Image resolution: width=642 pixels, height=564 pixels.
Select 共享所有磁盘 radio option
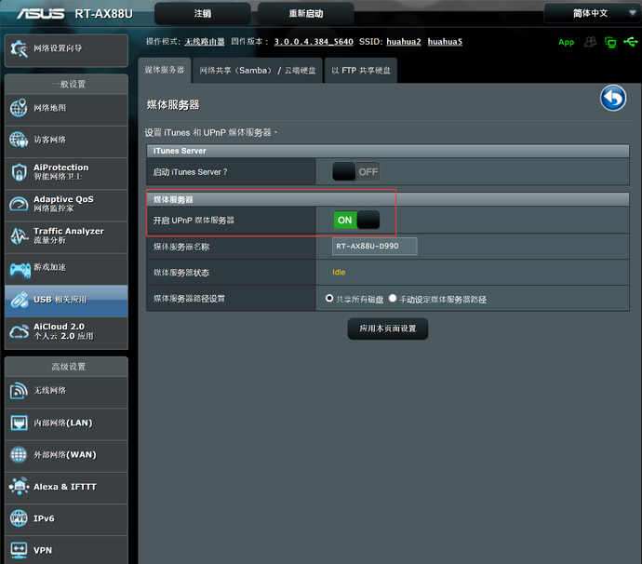(329, 299)
